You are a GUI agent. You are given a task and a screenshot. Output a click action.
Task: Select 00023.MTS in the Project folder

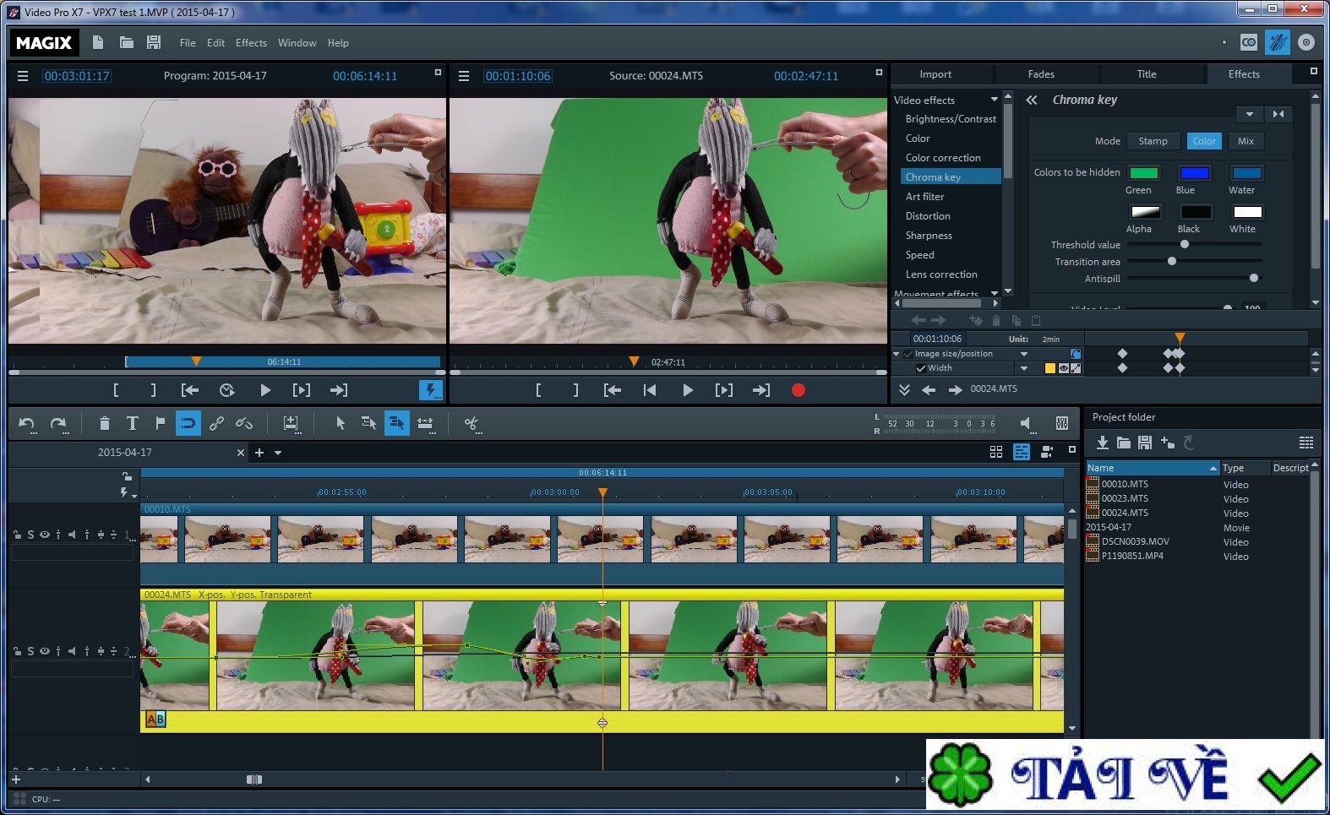[1124, 498]
